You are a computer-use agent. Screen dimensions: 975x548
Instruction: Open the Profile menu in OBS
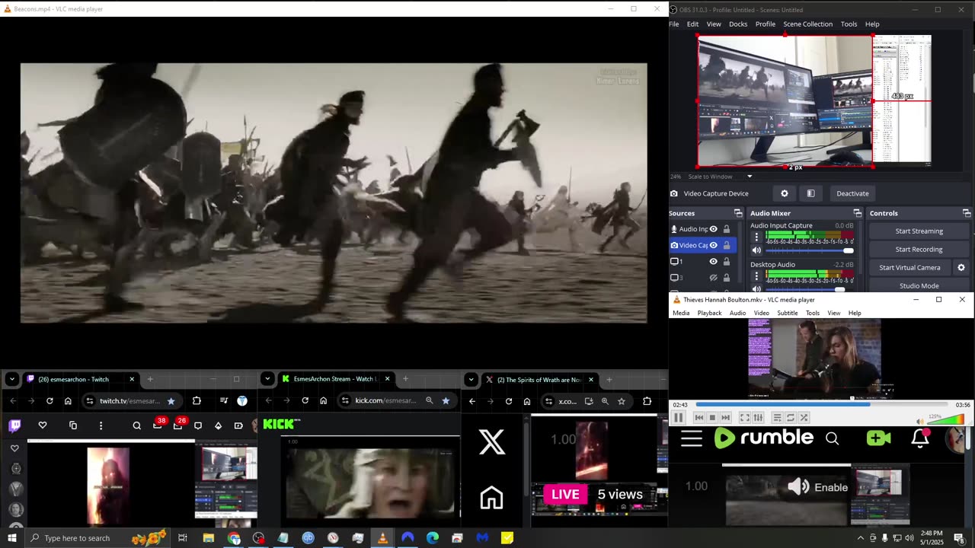766,24
